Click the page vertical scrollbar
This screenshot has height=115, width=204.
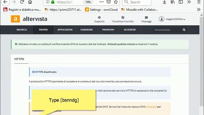tap(201, 61)
